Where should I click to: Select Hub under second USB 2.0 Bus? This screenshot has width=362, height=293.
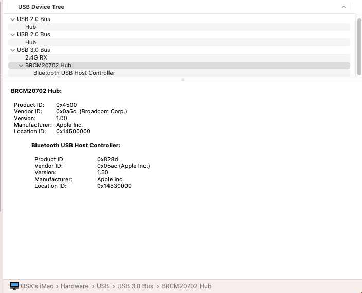click(x=179, y=42)
